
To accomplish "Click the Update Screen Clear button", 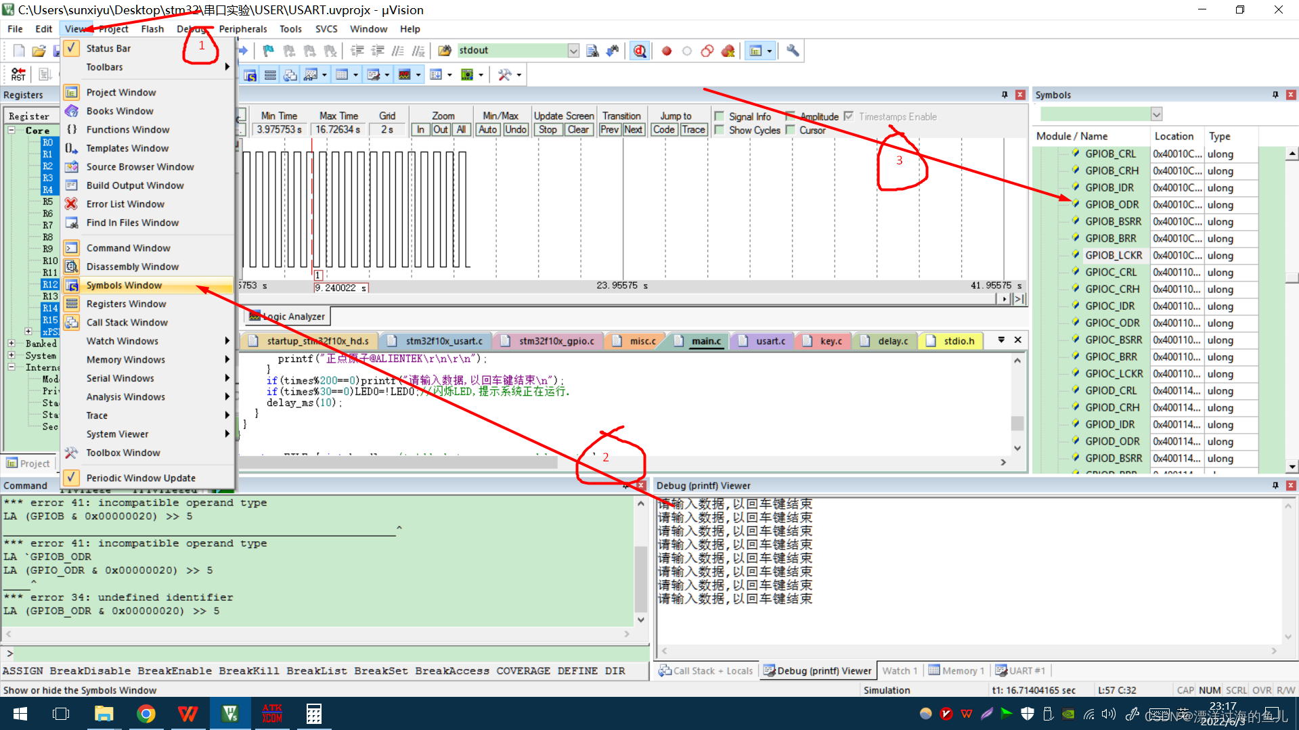I will point(578,130).
